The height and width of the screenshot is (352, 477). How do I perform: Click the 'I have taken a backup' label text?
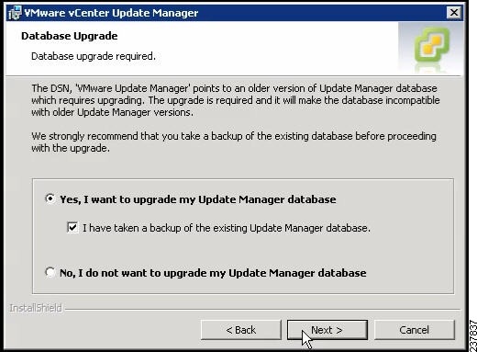[x=227, y=228]
